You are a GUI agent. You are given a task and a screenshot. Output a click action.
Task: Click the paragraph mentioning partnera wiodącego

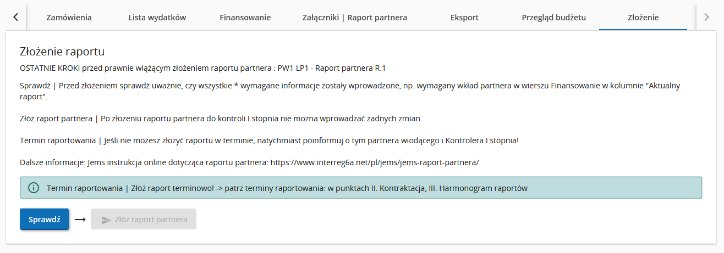point(269,140)
